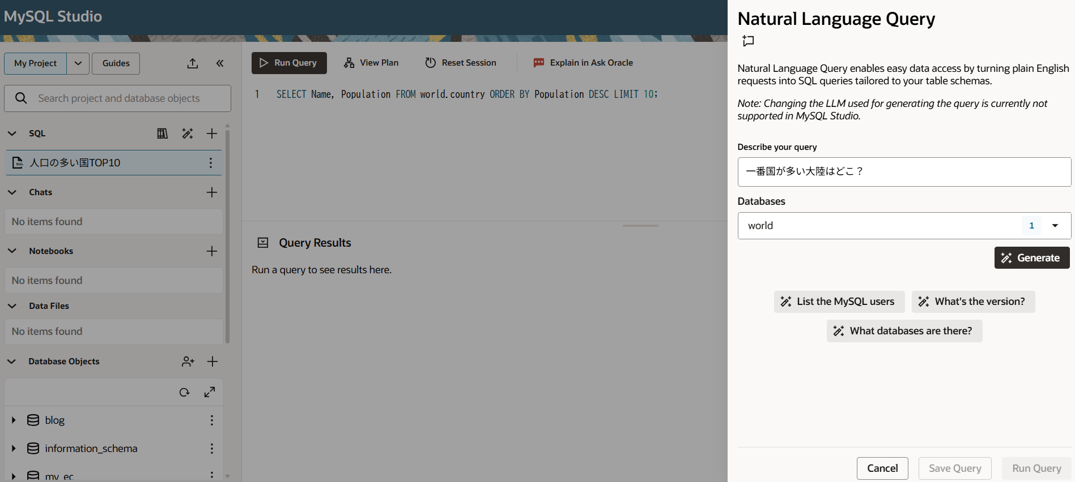Click View Plan in the query toolbar

[x=371, y=63]
